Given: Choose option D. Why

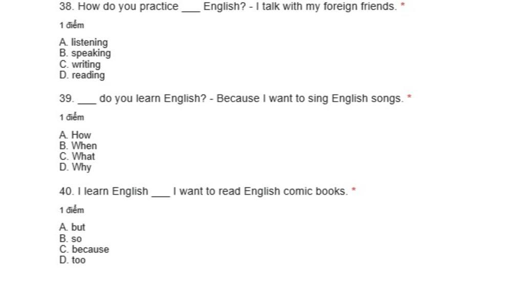Looking at the screenshot, I should pos(75,167).
